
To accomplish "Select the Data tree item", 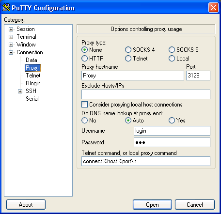I will tap(32, 60).
